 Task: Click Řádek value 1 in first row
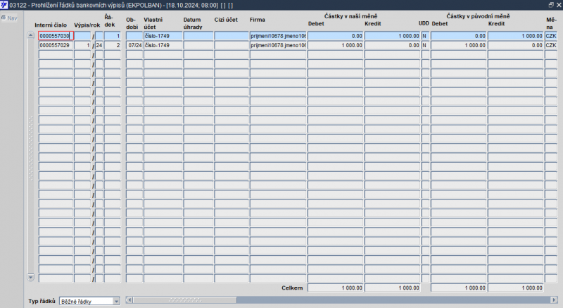tap(113, 36)
